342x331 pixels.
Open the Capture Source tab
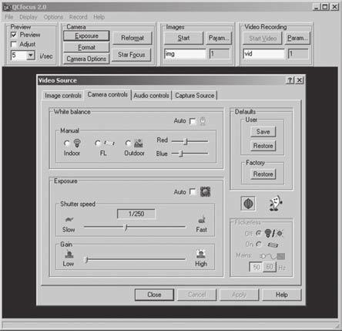point(194,96)
